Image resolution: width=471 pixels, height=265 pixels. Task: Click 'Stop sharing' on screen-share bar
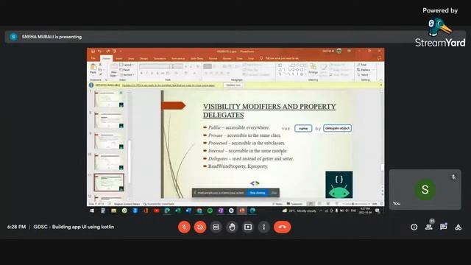[258, 193]
